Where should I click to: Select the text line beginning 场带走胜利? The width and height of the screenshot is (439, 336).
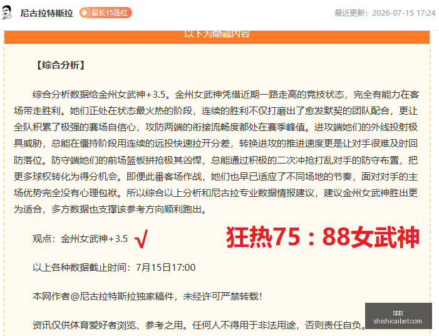216,111
